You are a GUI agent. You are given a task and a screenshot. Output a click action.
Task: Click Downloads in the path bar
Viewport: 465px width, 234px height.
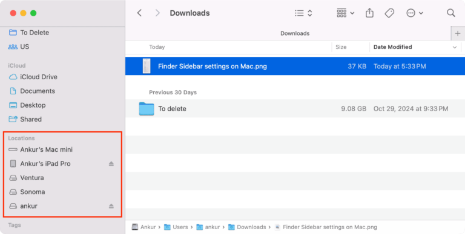(x=247, y=227)
